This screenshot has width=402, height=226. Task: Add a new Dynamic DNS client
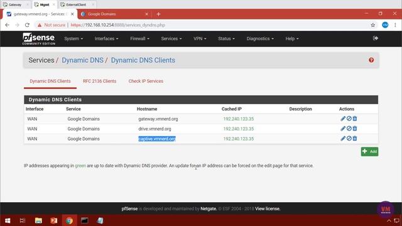(x=369, y=152)
